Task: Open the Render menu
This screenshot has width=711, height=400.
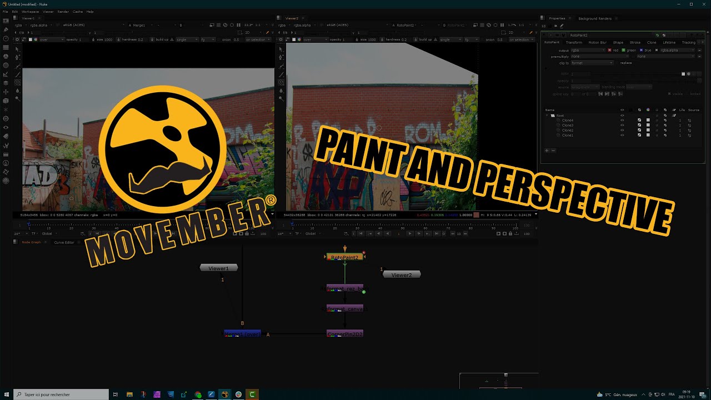Action: 63,11
